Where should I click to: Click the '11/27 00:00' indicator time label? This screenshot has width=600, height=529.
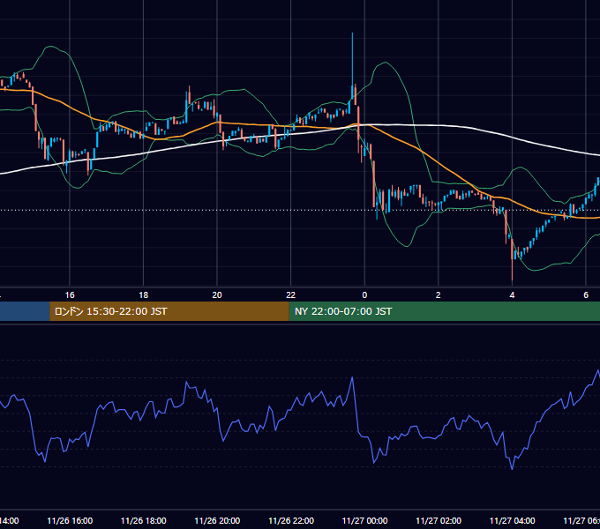(x=364, y=520)
